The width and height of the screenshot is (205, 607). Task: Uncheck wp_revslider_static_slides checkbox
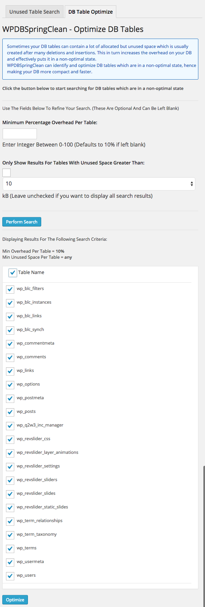[x=10, y=507]
